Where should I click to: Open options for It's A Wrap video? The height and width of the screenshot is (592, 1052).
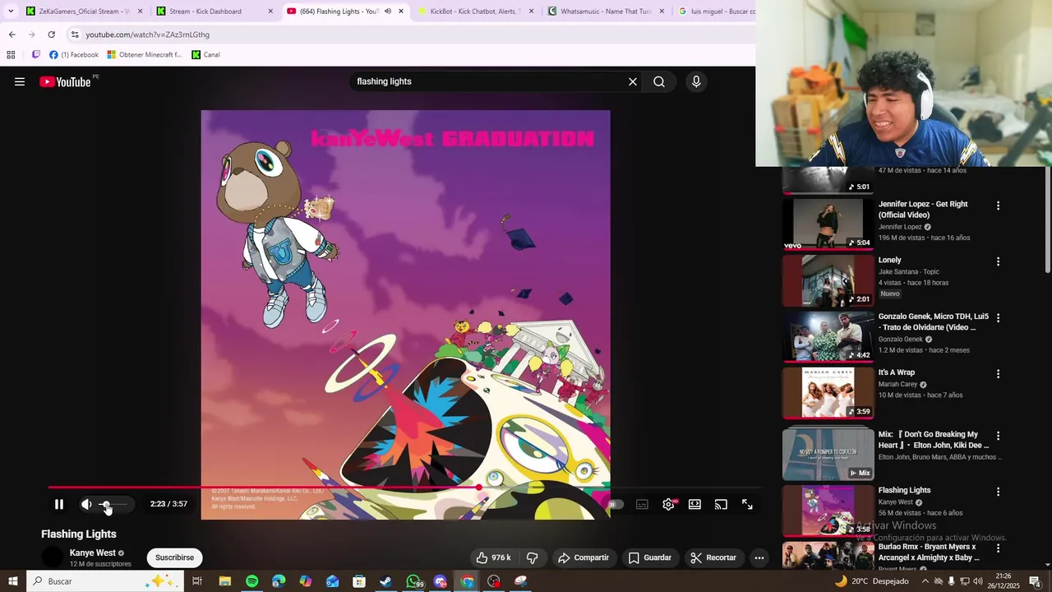999,373
